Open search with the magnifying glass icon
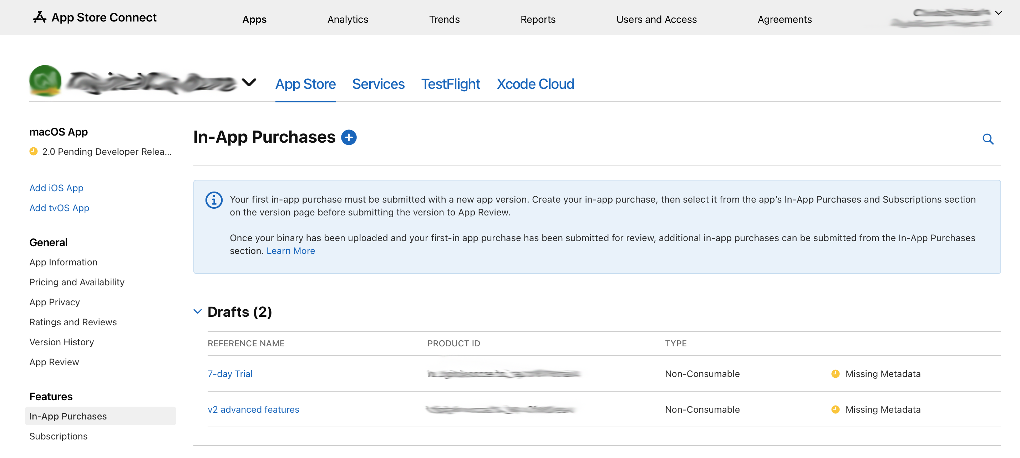This screenshot has height=458, width=1020. click(x=988, y=139)
